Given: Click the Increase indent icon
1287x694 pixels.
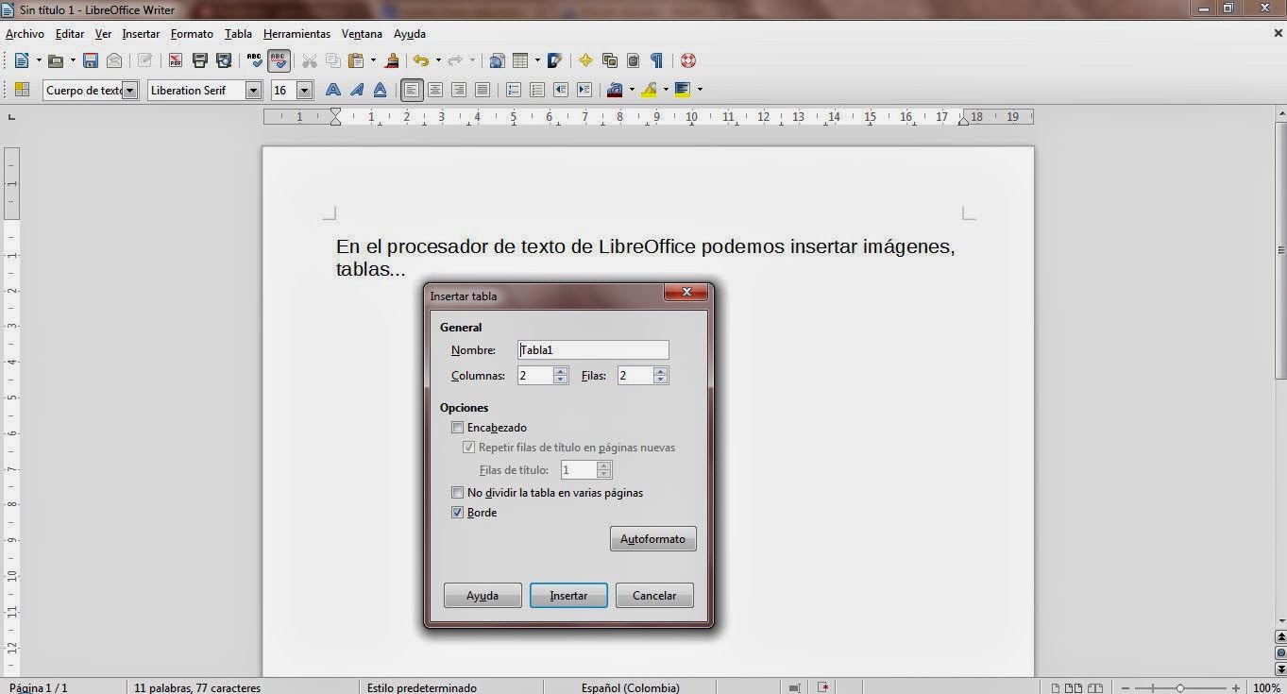Looking at the screenshot, I should (x=584, y=90).
